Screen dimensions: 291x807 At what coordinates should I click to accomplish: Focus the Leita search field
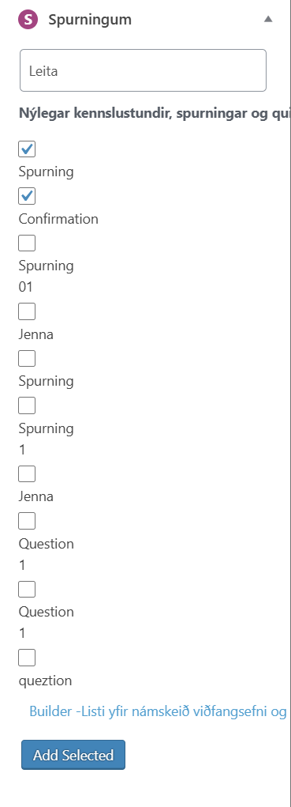143,70
